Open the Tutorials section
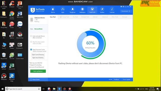This screenshot has width=161, height=91. [112, 10]
